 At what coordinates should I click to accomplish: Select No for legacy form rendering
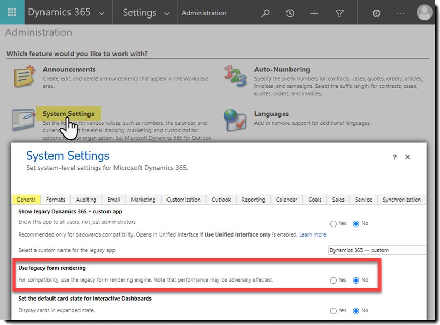tap(356, 281)
